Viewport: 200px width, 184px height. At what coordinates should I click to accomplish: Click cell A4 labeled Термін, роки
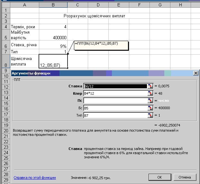click(x=24, y=27)
